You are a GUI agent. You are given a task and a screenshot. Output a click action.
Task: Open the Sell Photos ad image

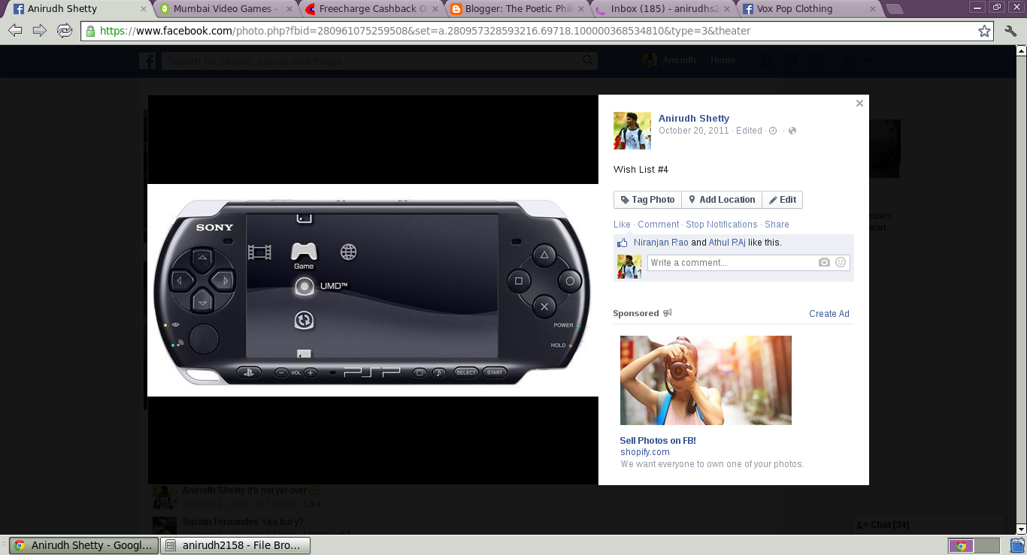pyautogui.click(x=706, y=380)
